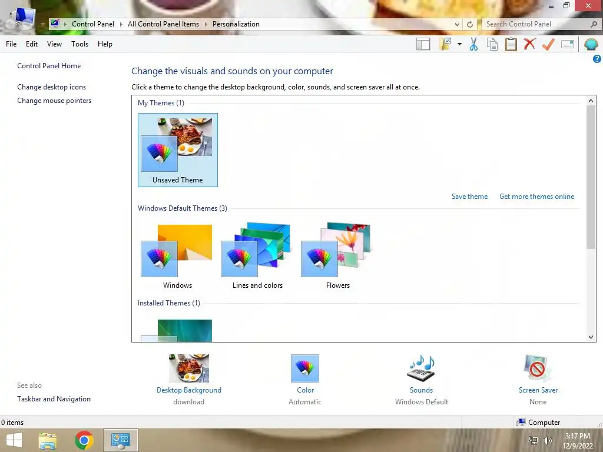Viewport: 603px width, 452px height.
Task: Expand arrow after All Control Panel Items
Action: click(206, 24)
